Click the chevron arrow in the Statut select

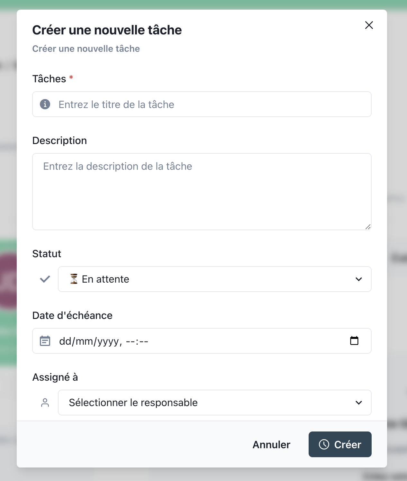coord(359,279)
